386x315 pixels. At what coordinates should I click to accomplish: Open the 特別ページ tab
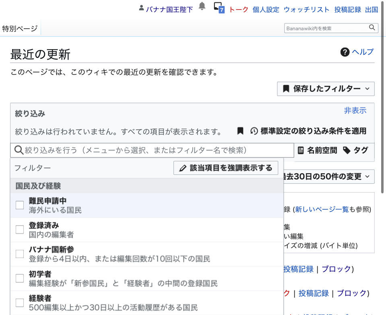click(20, 29)
